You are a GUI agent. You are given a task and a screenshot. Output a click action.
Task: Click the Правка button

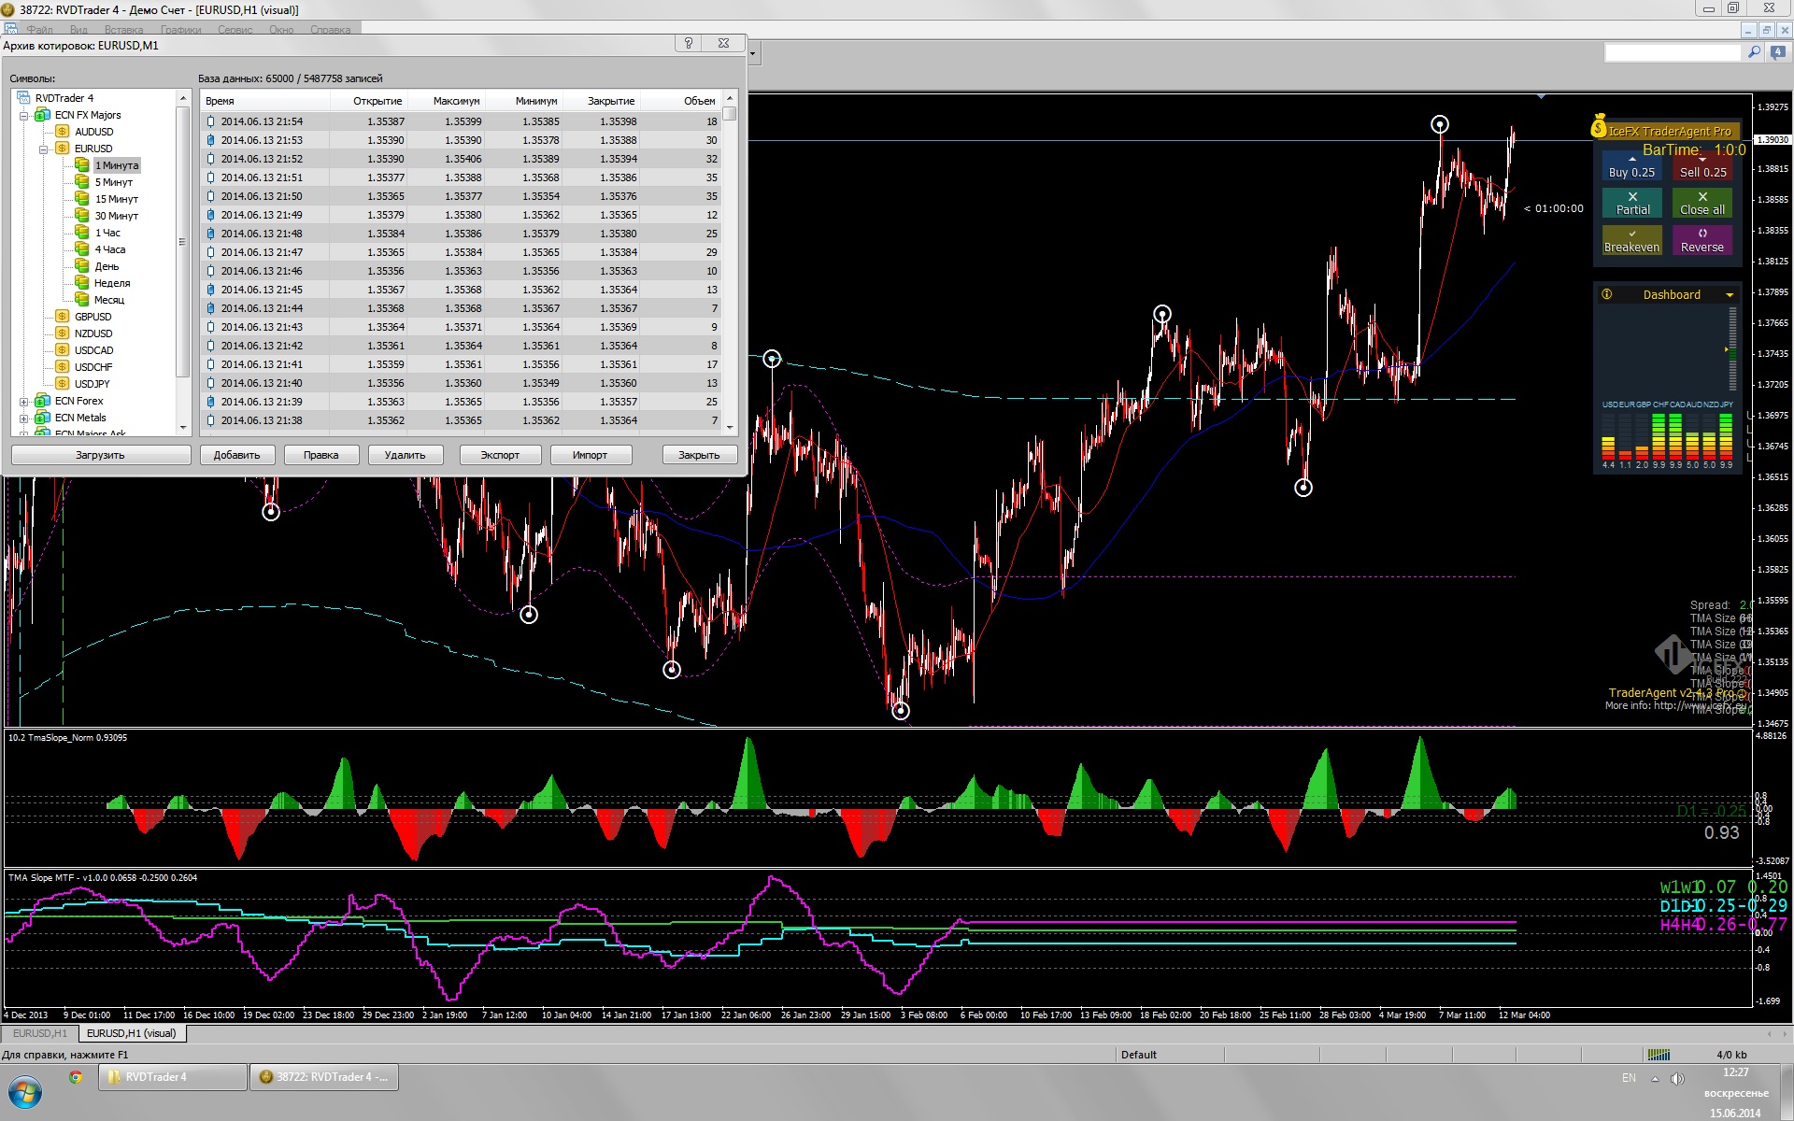(x=321, y=455)
